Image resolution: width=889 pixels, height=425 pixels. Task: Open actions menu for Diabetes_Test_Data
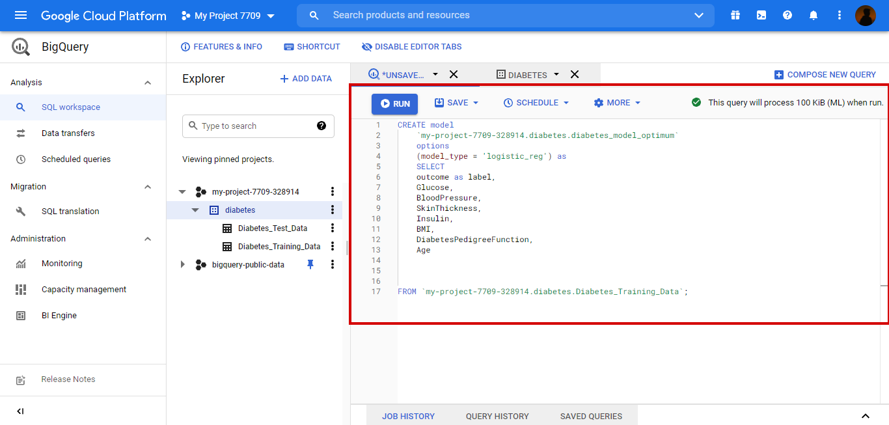(333, 228)
